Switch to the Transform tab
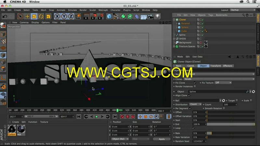This screenshot has width=260, height=146. (x=215, y=66)
